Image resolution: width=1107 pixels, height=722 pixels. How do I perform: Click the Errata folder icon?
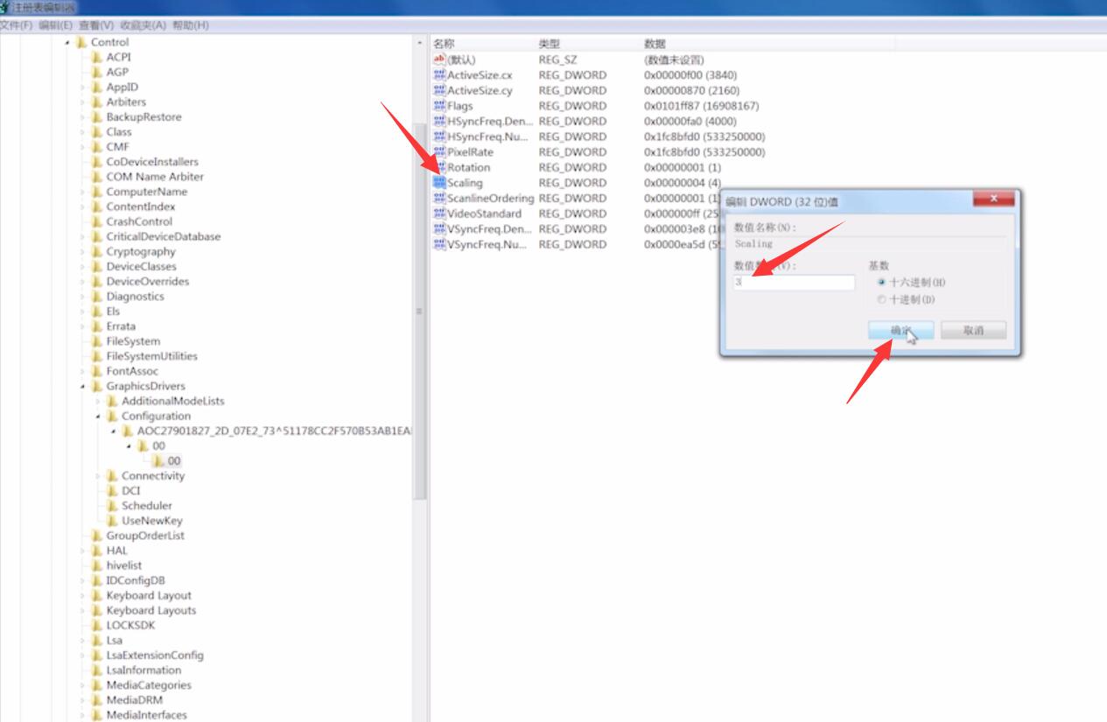[97, 326]
